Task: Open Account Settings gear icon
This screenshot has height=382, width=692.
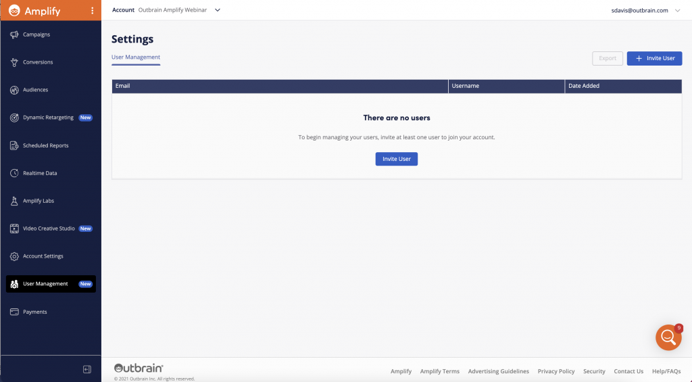Action: coord(14,256)
